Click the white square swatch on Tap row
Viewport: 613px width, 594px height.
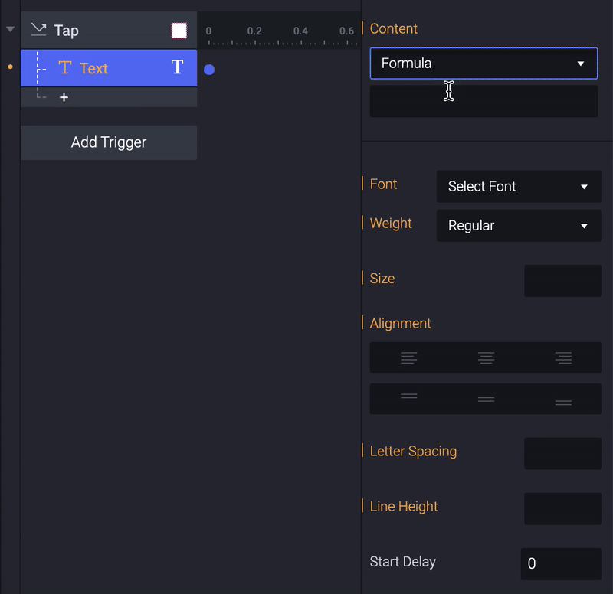click(179, 31)
